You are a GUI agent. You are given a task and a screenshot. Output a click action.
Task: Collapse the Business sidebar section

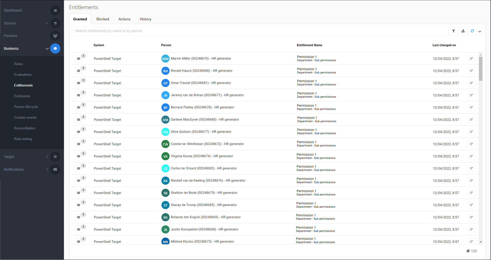tap(47, 48)
